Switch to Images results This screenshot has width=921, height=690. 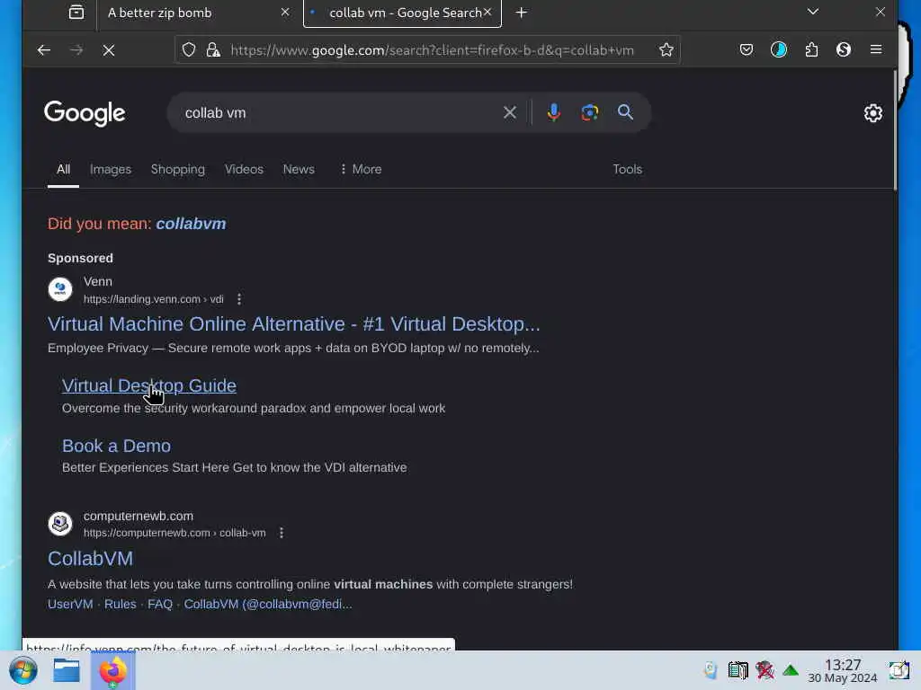pyautogui.click(x=111, y=169)
